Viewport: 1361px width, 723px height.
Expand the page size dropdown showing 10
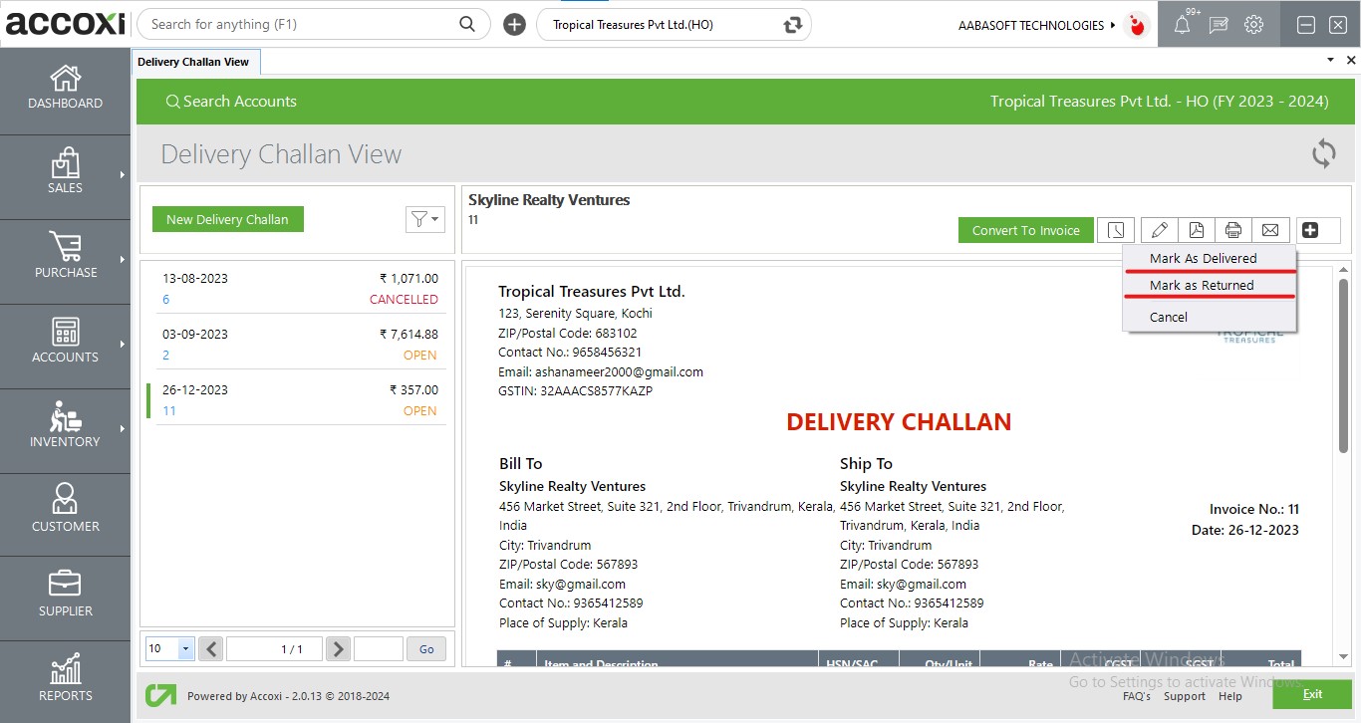(185, 648)
